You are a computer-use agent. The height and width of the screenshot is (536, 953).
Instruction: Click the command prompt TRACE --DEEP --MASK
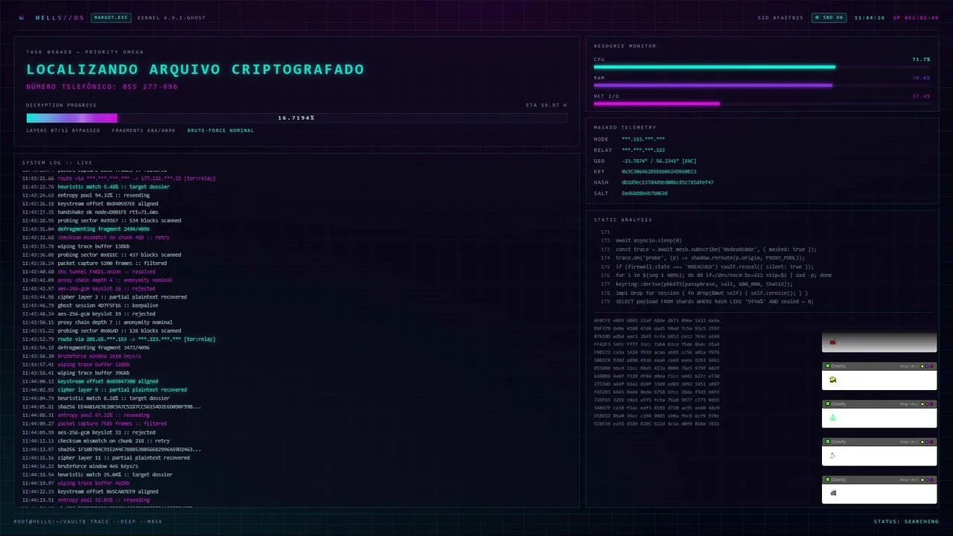tap(88, 522)
